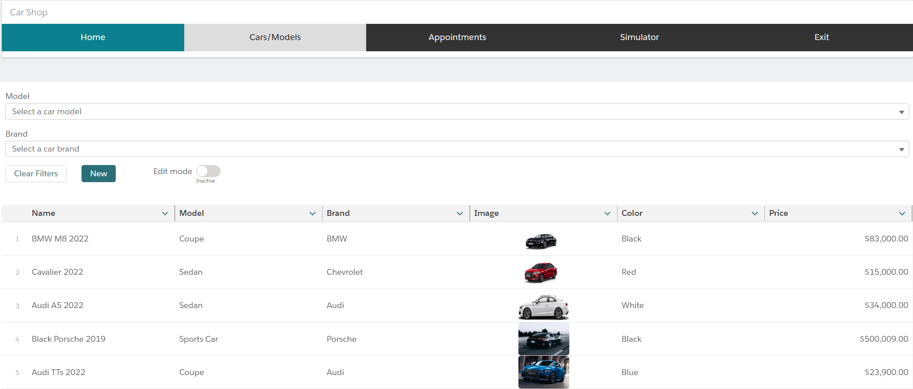The image size is (913, 389).
Task: Open the Price column menu chevron
Action: (x=902, y=214)
